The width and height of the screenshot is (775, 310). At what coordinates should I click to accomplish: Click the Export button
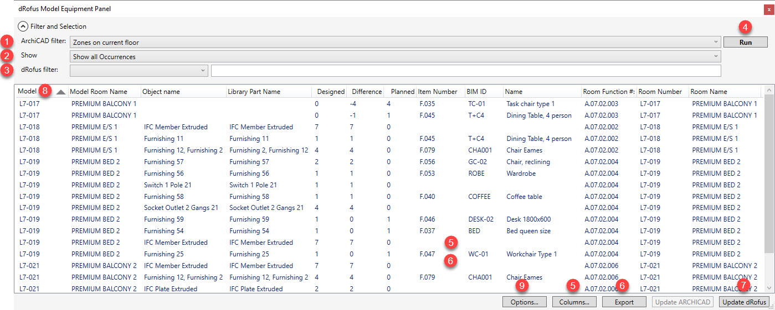tap(624, 302)
